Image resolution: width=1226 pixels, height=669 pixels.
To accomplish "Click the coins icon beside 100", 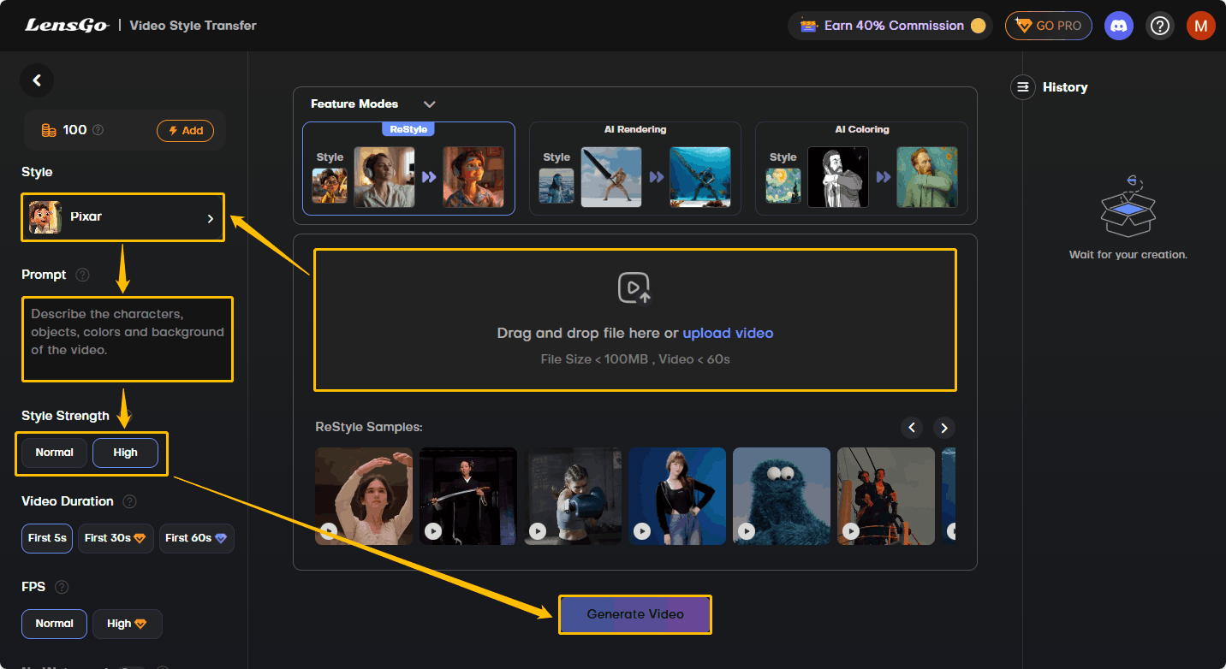I will [49, 130].
